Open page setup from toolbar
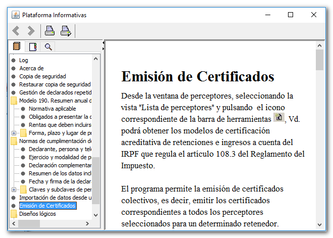This screenshot has height=238, width=333. (x=66, y=31)
